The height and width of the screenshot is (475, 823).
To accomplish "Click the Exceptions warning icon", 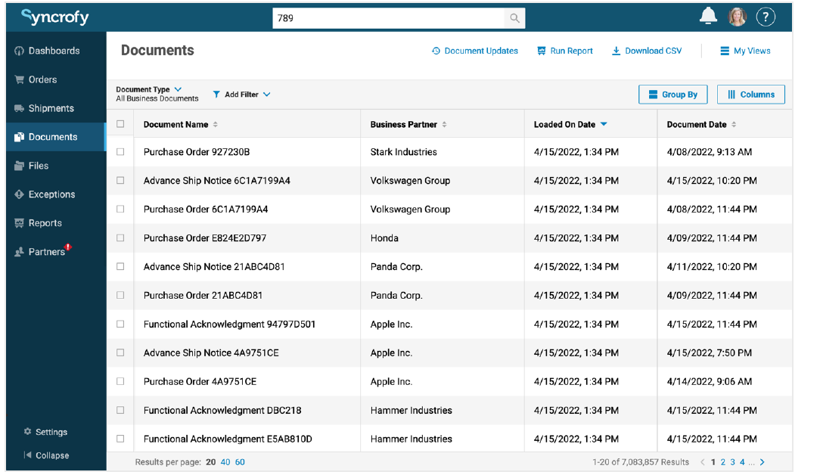I will click(x=20, y=194).
